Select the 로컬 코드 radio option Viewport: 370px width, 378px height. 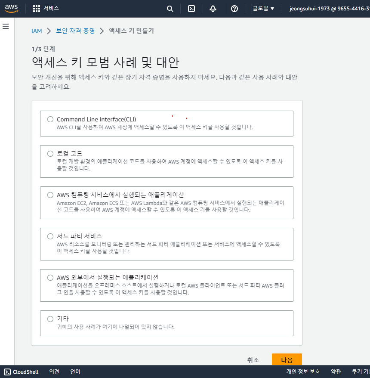point(50,154)
